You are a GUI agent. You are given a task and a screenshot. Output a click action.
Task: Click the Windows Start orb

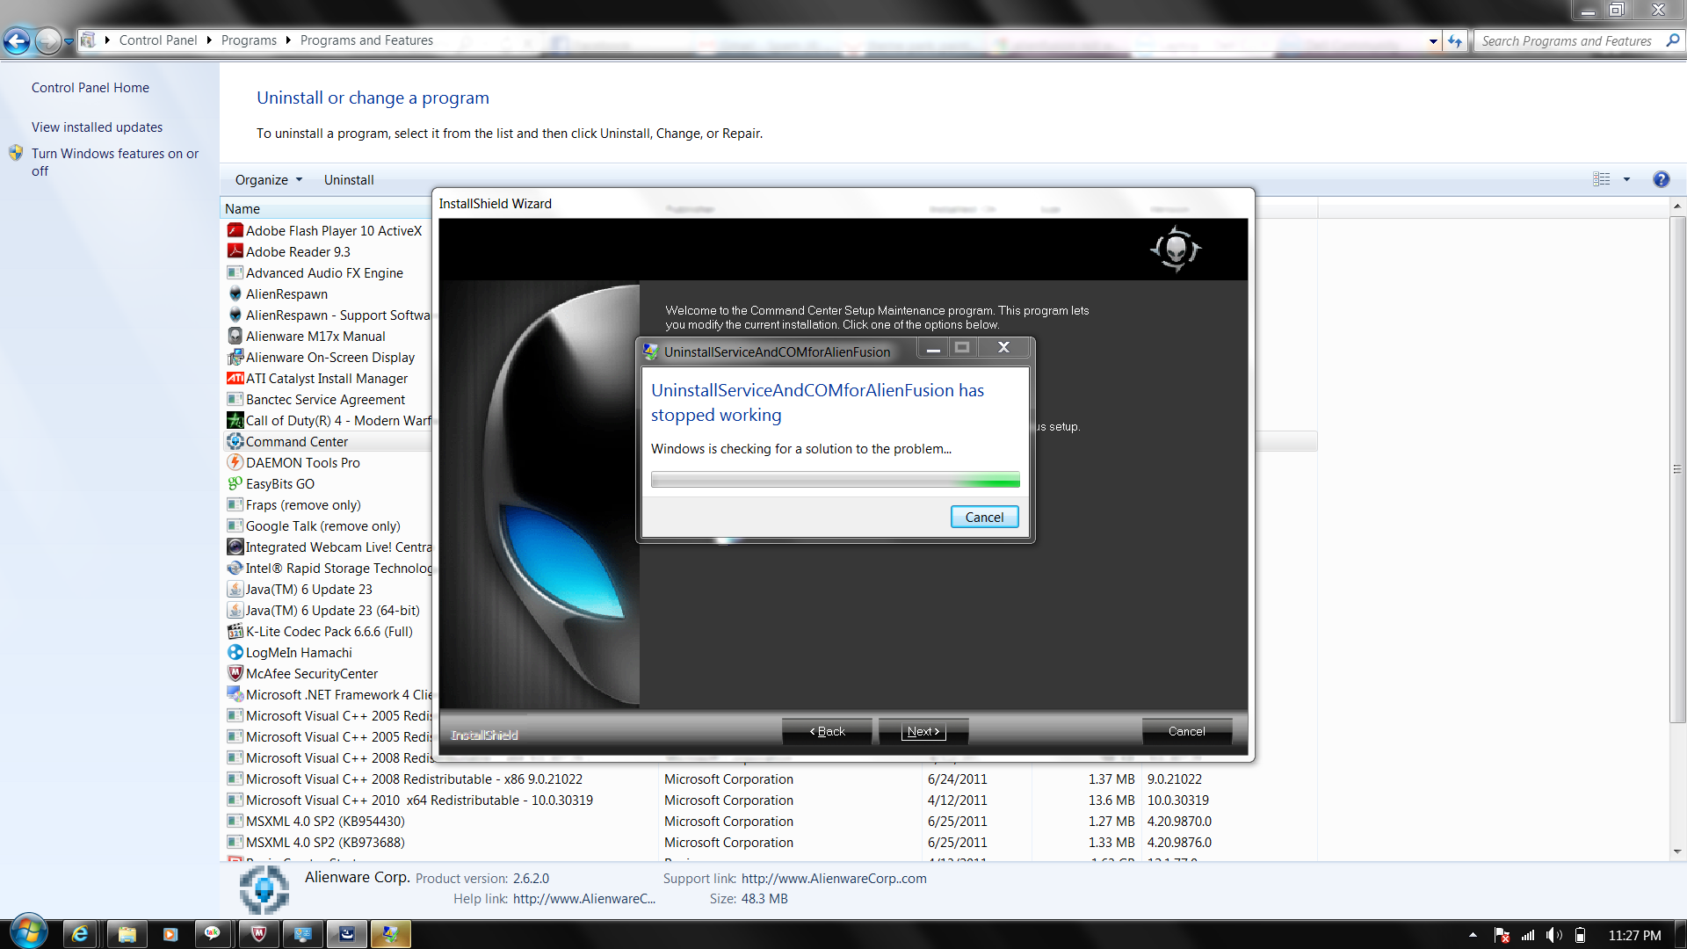click(x=28, y=932)
